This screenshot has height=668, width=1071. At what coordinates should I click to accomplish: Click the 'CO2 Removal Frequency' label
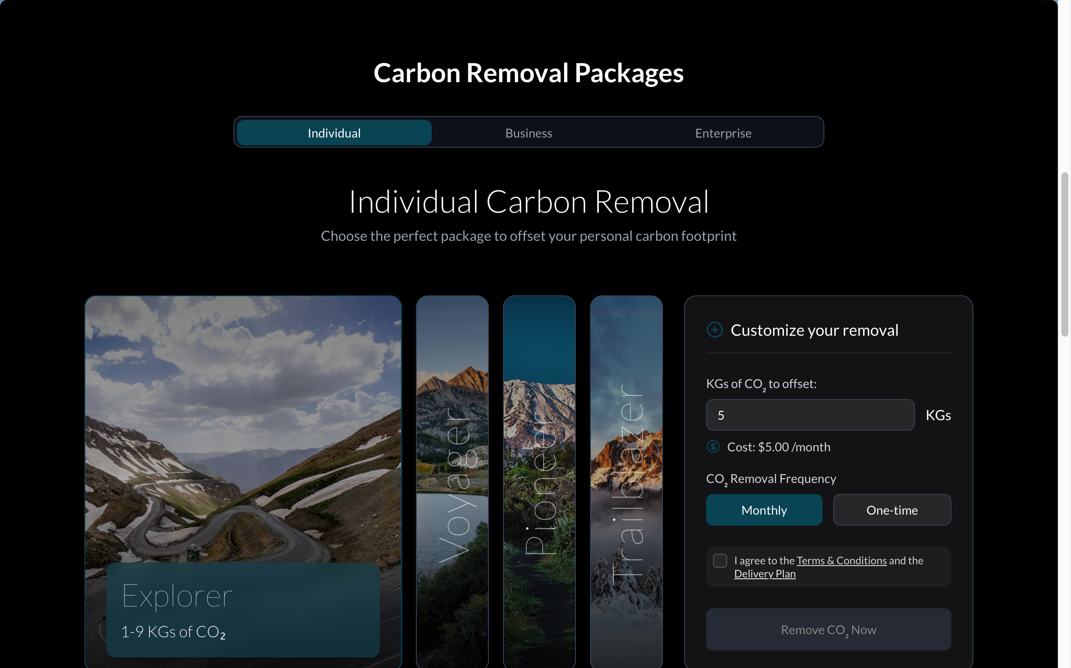pyautogui.click(x=771, y=479)
